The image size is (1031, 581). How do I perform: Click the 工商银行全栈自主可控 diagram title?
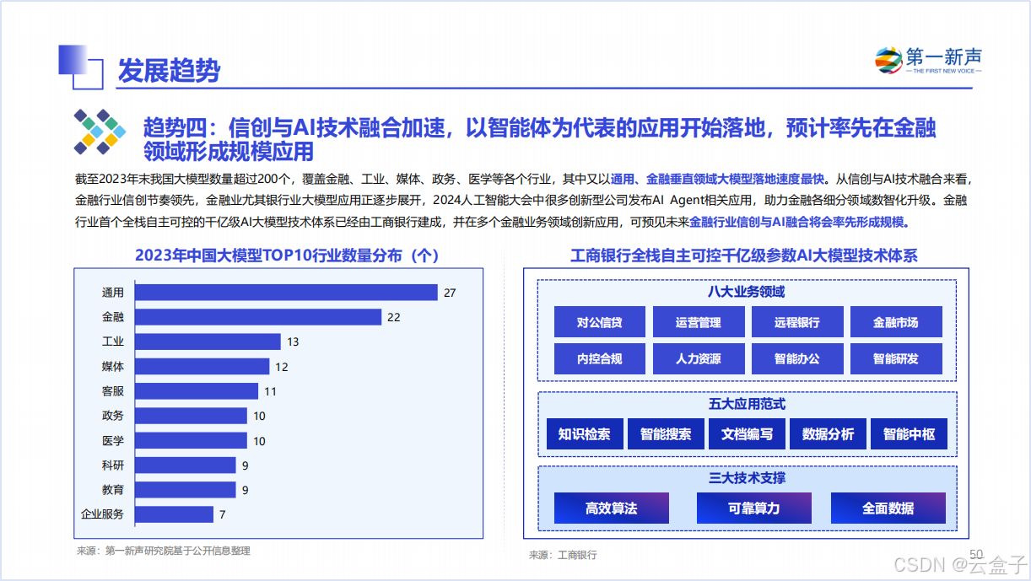(744, 256)
